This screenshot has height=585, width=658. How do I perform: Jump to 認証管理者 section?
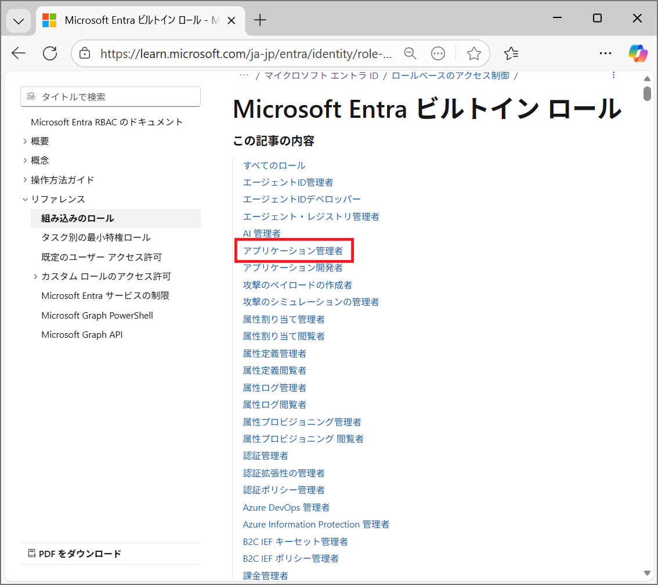[266, 456]
